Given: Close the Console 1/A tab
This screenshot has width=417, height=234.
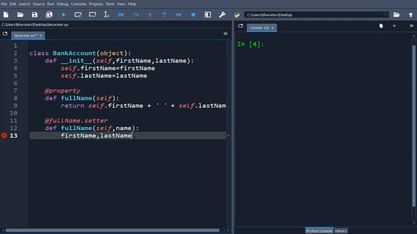Looking at the screenshot, I should (272, 27).
